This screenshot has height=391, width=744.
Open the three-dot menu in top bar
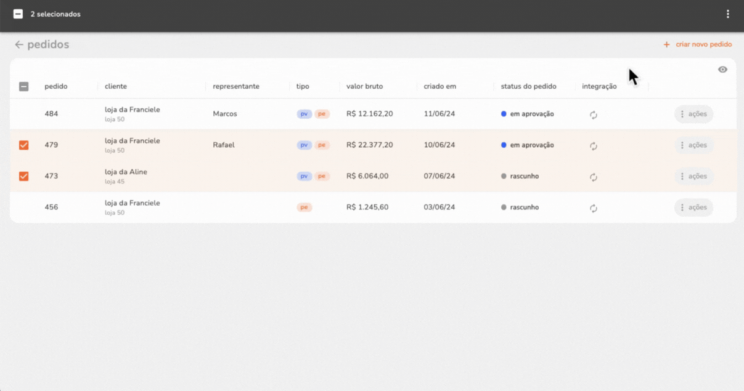pos(728,14)
